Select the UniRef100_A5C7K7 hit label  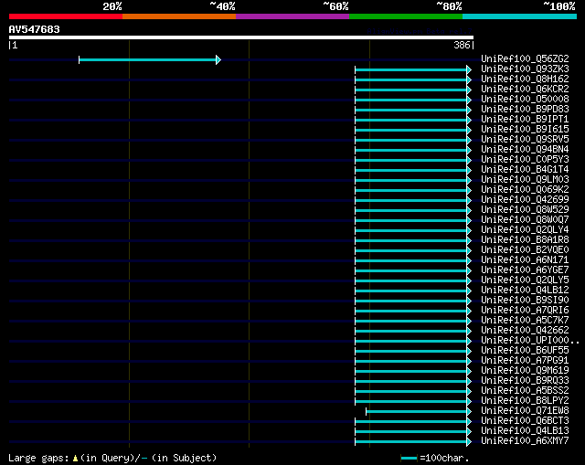(525, 321)
